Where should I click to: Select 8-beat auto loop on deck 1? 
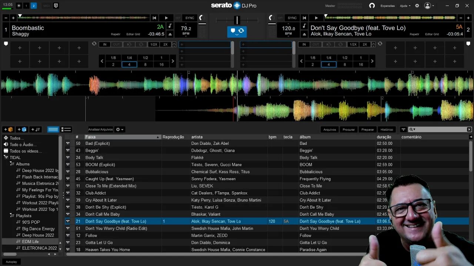145,64
